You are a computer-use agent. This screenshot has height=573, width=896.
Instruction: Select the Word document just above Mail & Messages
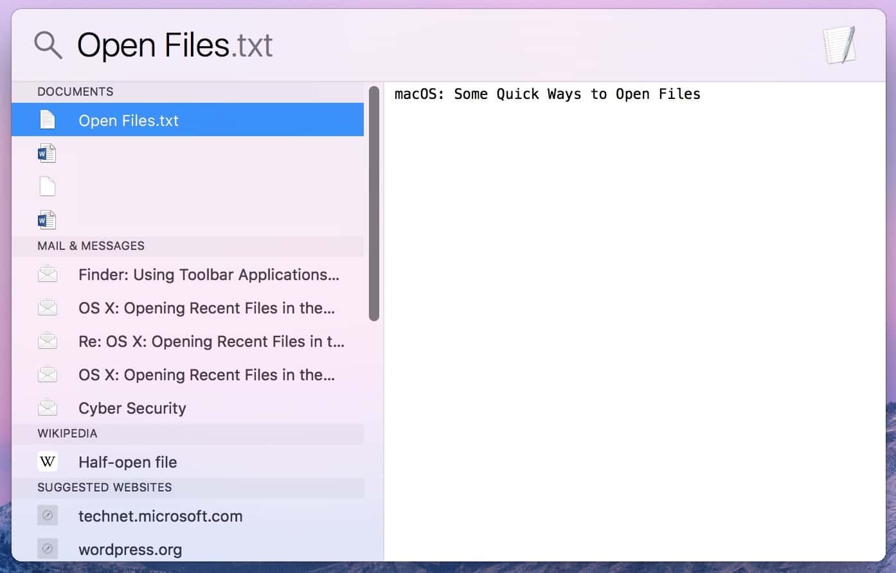(x=47, y=220)
